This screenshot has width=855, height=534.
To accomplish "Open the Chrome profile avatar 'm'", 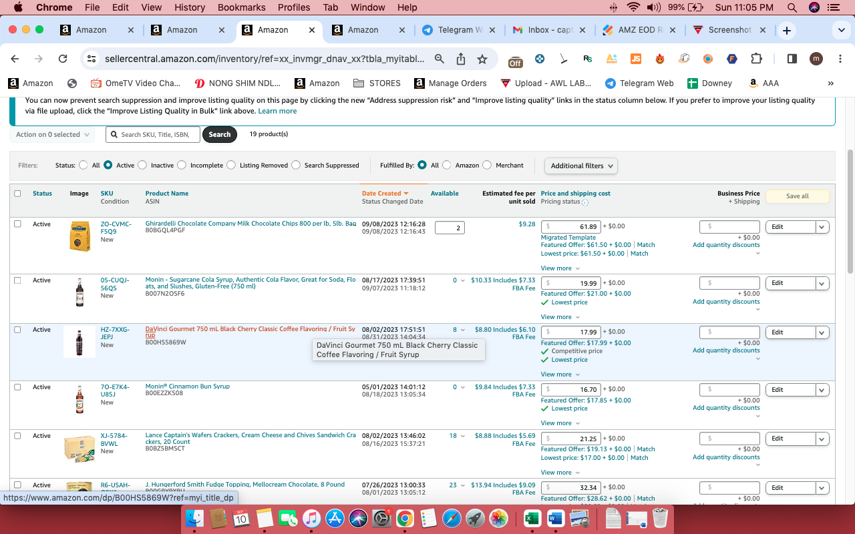I will tap(816, 59).
